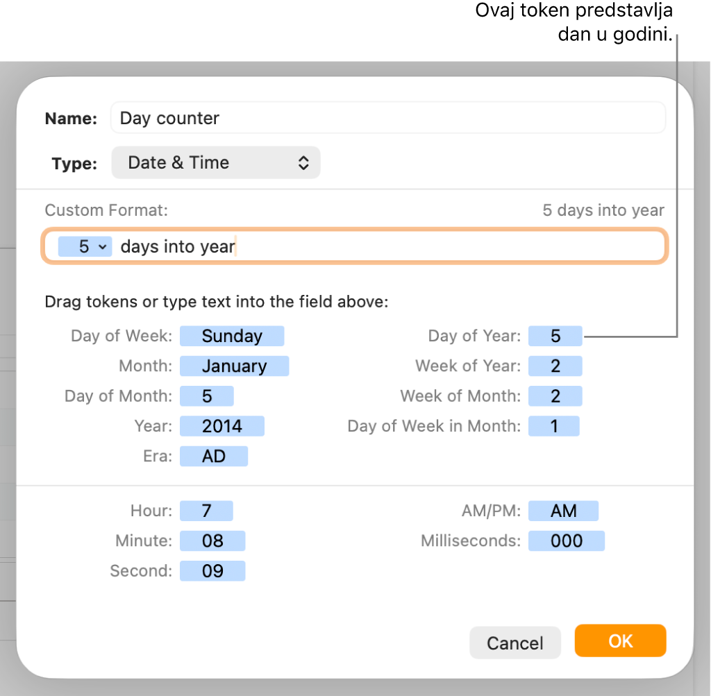Click the Milliseconds 000 token
Viewport: 711px width, 696px height.
click(567, 541)
